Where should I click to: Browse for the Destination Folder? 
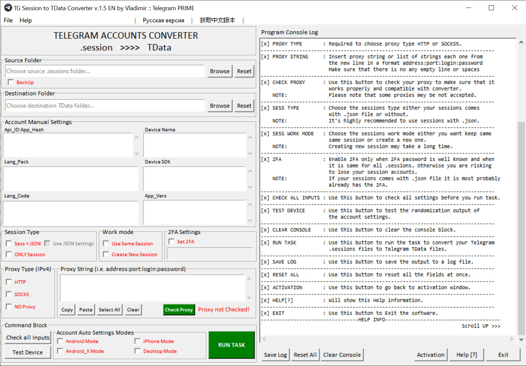220,106
